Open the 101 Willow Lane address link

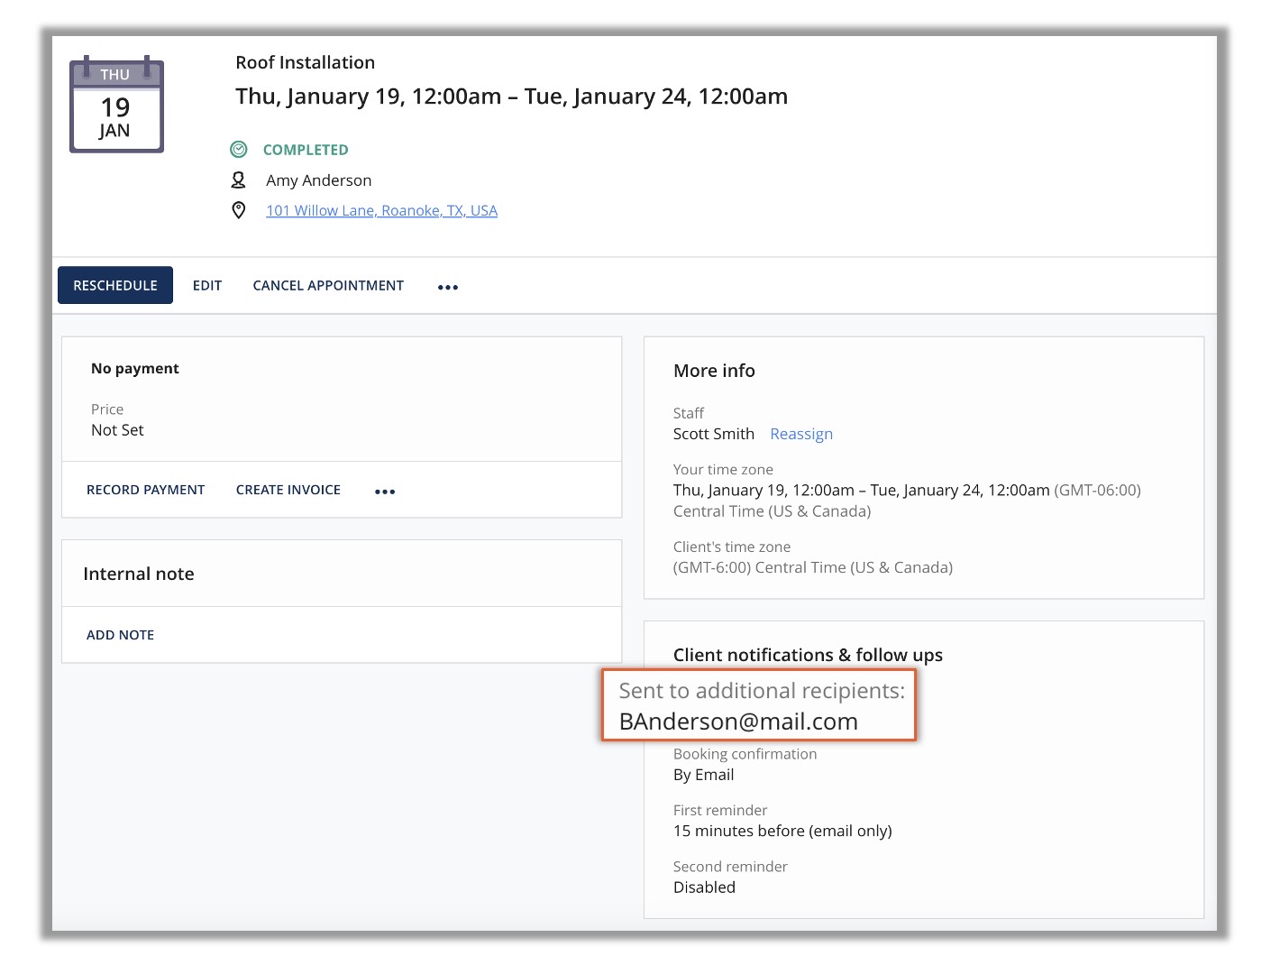pyautogui.click(x=381, y=210)
